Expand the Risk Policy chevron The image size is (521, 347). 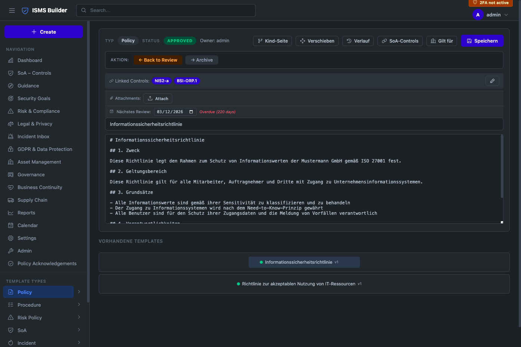click(x=79, y=317)
